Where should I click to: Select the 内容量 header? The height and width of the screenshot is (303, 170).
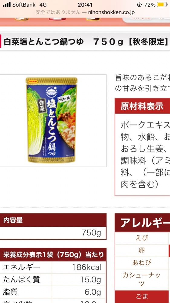pyautogui.click(x=53, y=220)
